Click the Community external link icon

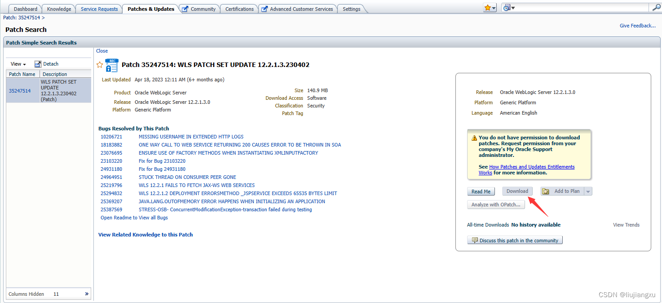pos(185,9)
